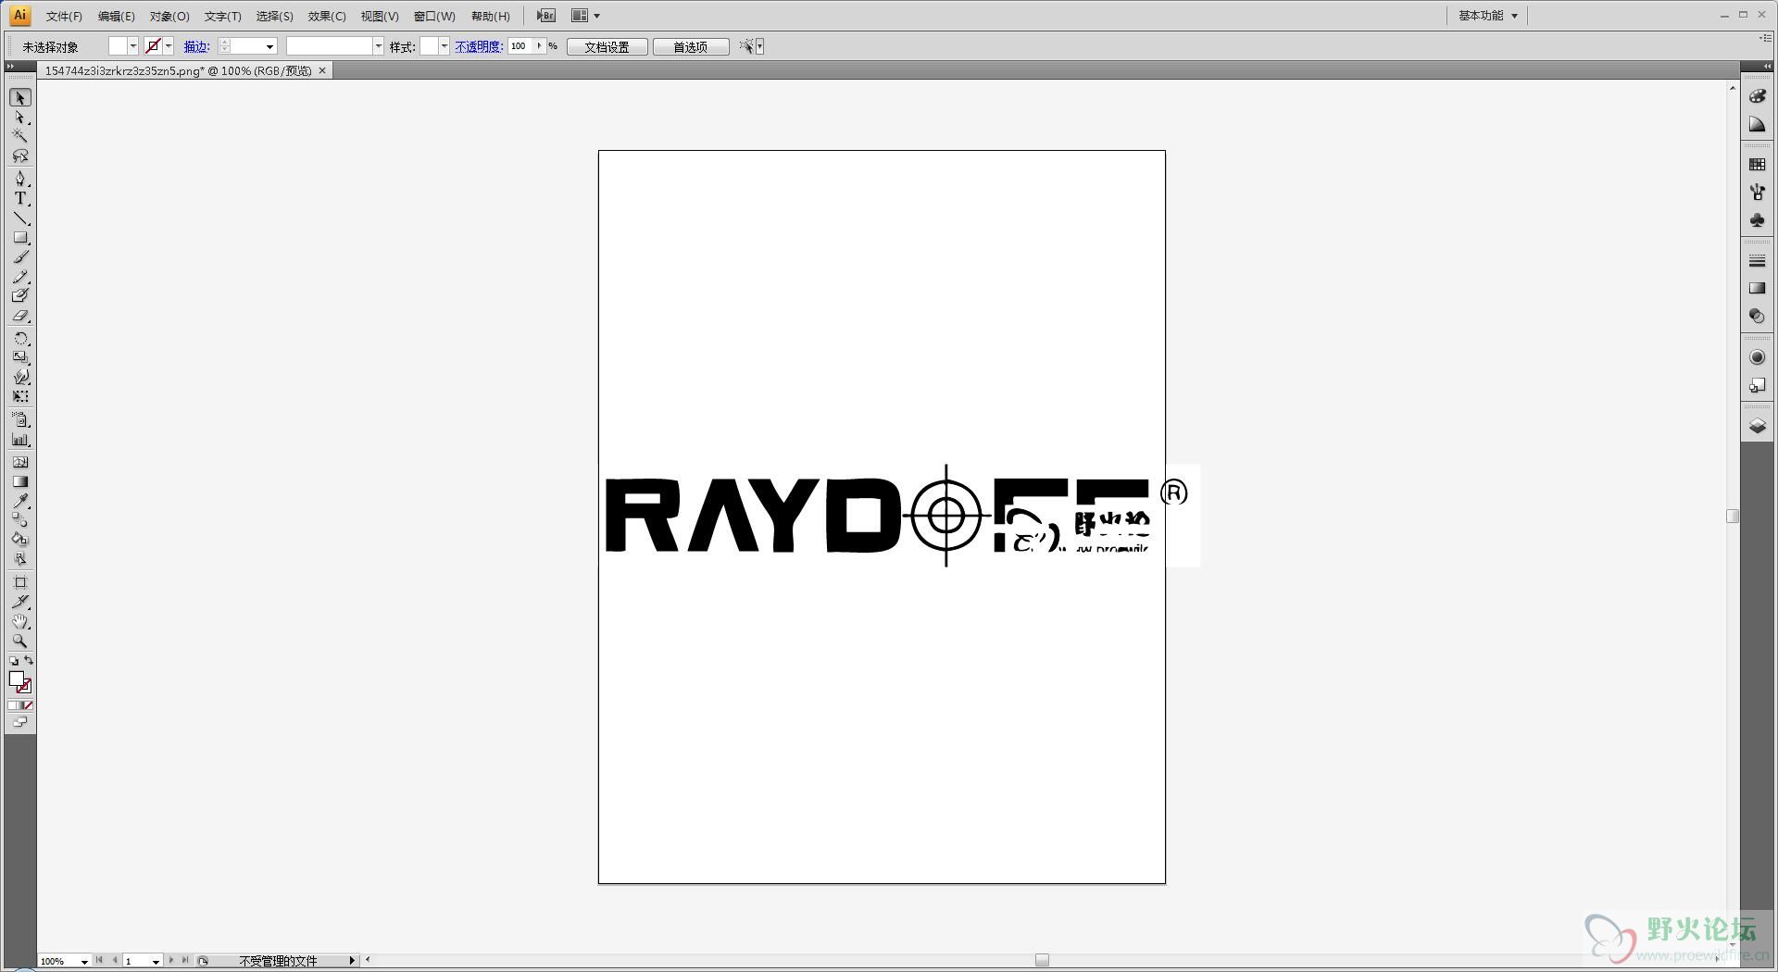Open the Color Guide panel
Image resolution: width=1778 pixels, height=972 pixels.
pyautogui.click(x=1757, y=124)
